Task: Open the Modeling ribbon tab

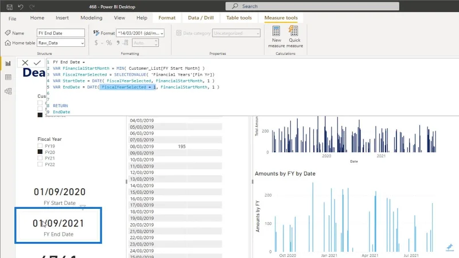Action: click(x=91, y=18)
